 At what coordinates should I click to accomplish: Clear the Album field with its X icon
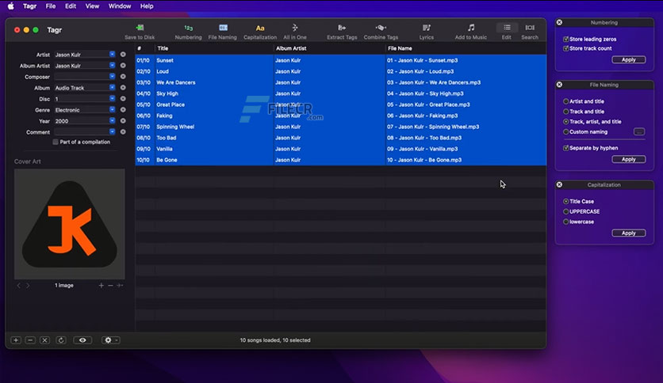coord(123,87)
